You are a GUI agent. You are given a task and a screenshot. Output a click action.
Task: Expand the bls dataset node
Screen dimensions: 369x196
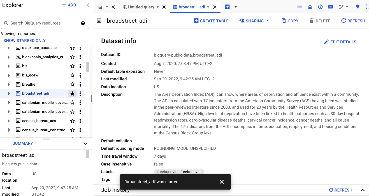point(9,66)
